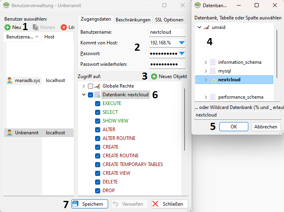Open the Passwort dropdown arrow
This screenshot has width=284, height=212.
tap(182, 53)
